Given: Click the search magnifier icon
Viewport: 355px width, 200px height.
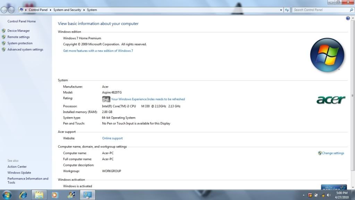Looking at the screenshot, I should [x=352, y=10].
